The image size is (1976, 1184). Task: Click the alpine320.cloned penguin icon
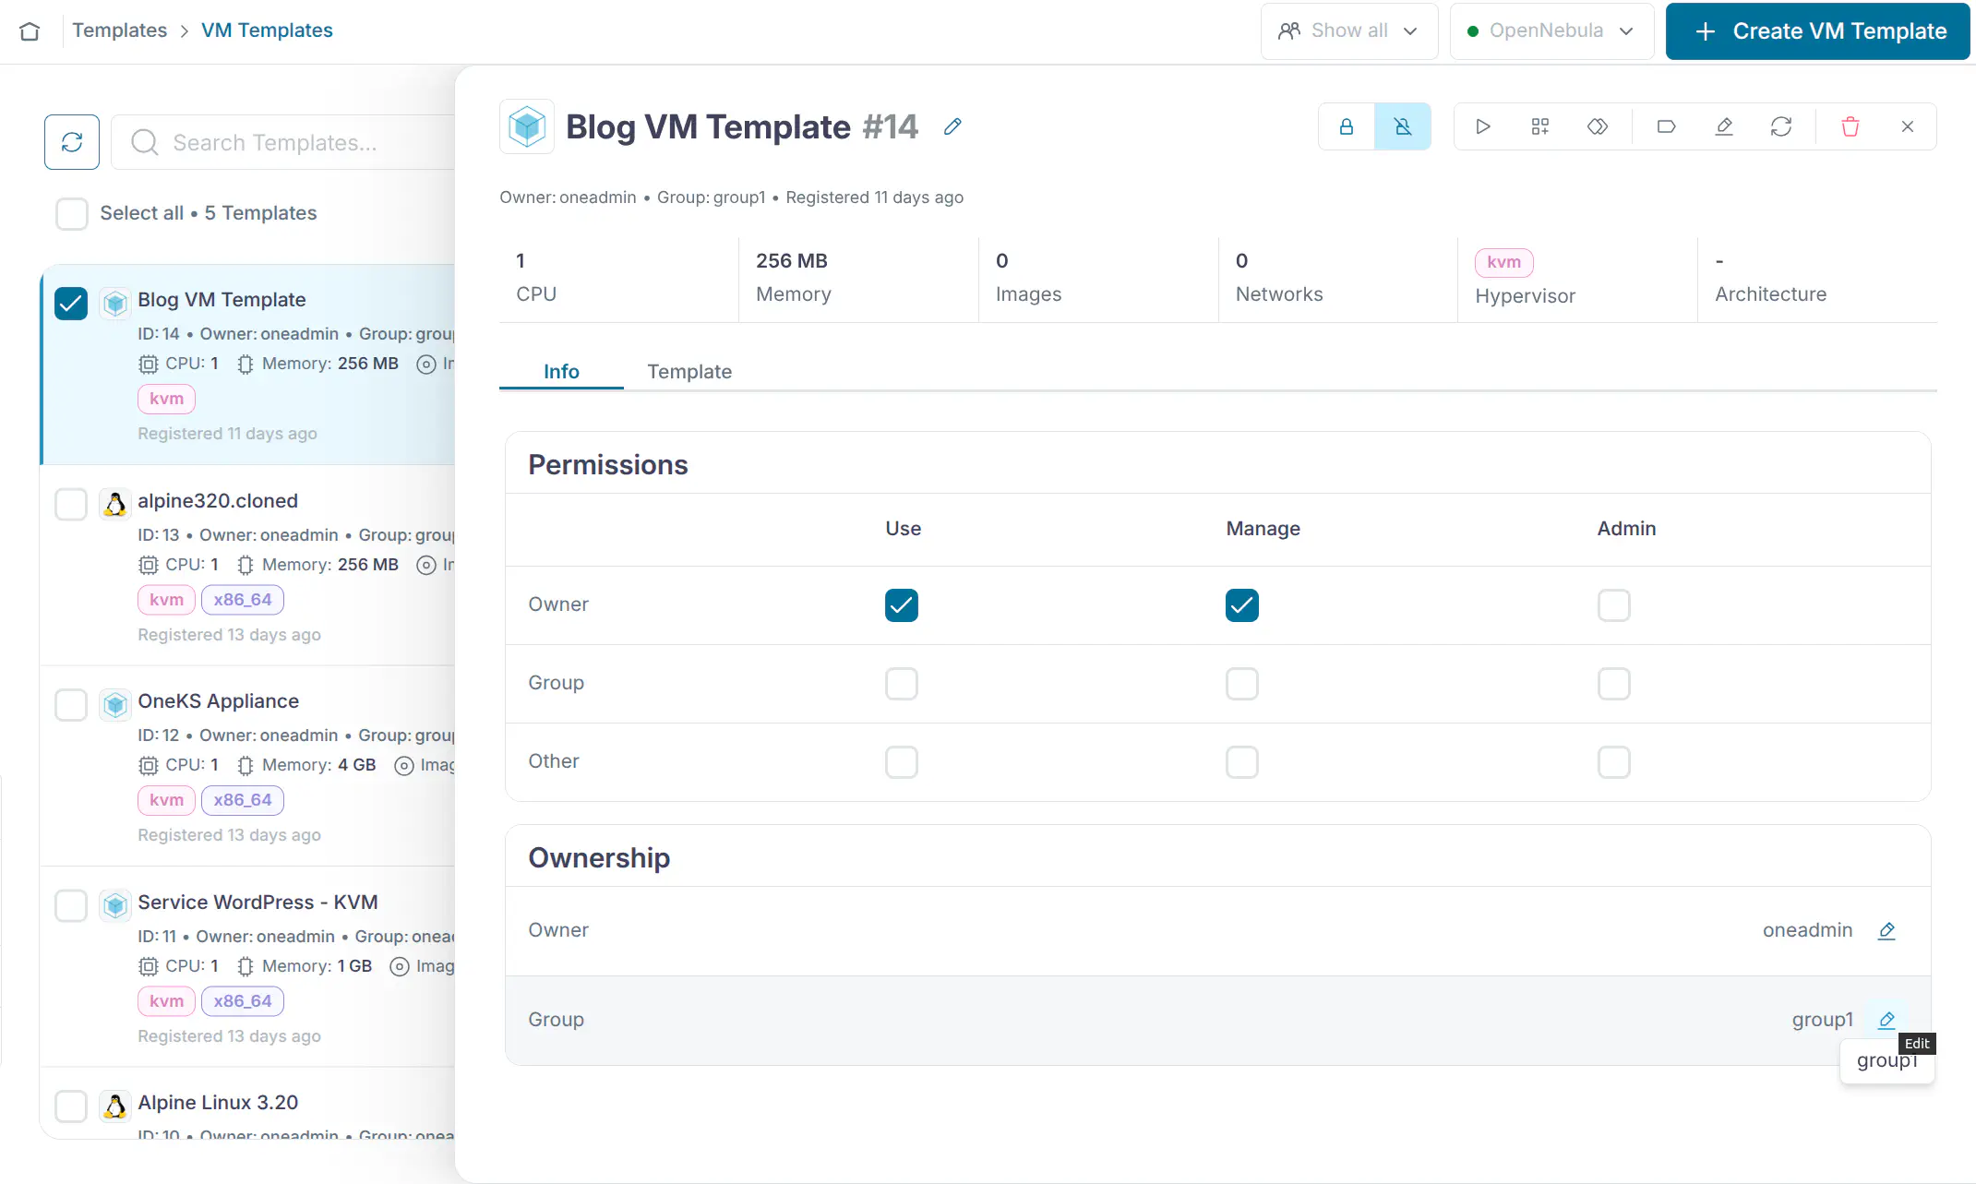115,504
